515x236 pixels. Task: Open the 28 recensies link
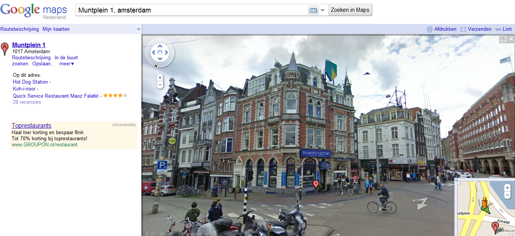coord(27,102)
